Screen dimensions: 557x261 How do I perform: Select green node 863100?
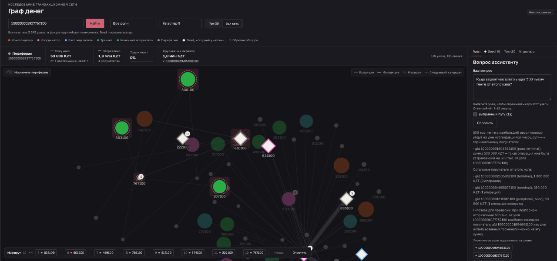[x=122, y=128]
